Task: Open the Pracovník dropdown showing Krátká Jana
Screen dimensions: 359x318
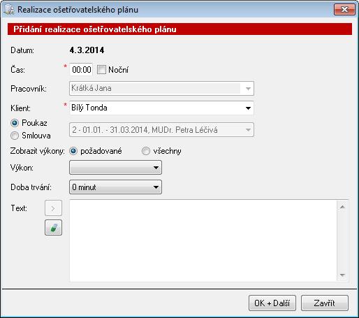Action: click(161, 88)
